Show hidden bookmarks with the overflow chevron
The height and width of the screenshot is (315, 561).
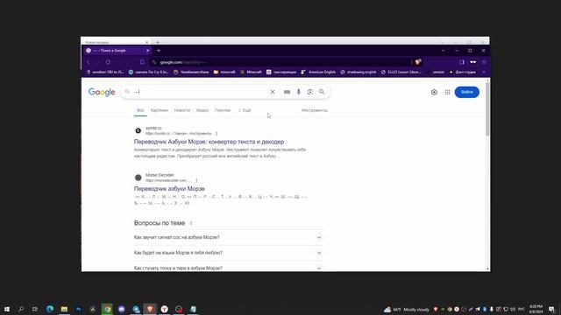(484, 72)
